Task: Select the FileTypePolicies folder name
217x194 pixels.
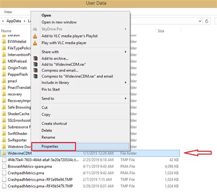Action: coord(19,48)
